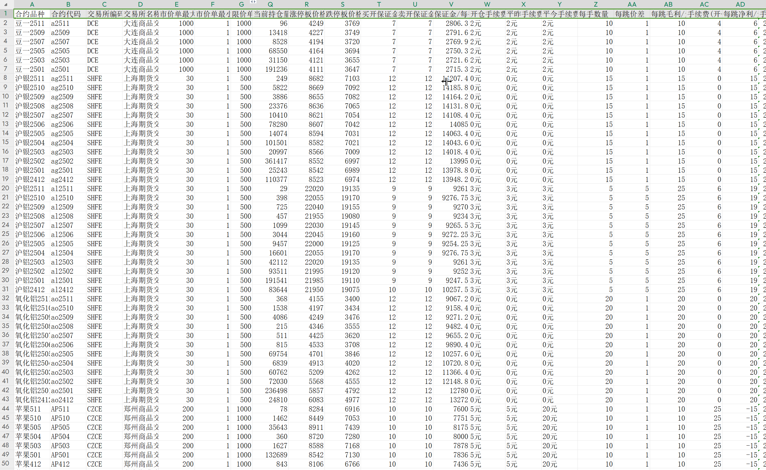Select column header V

[x=451, y=4]
